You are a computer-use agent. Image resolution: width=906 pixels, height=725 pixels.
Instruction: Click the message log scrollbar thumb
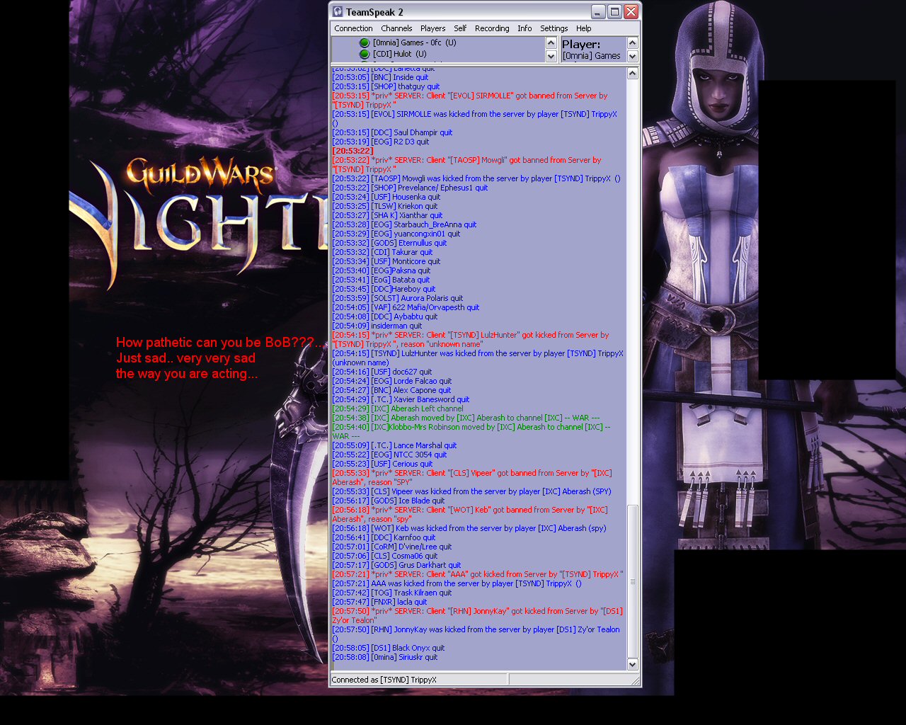(633, 581)
